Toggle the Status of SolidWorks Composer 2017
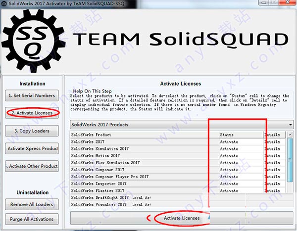This screenshot has height=231, width=297. pos(241,170)
